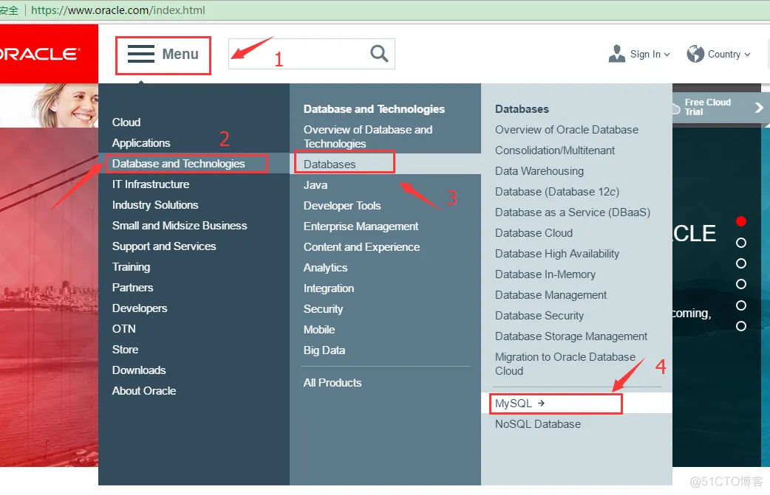Select the fourth carousel dot

click(x=741, y=284)
